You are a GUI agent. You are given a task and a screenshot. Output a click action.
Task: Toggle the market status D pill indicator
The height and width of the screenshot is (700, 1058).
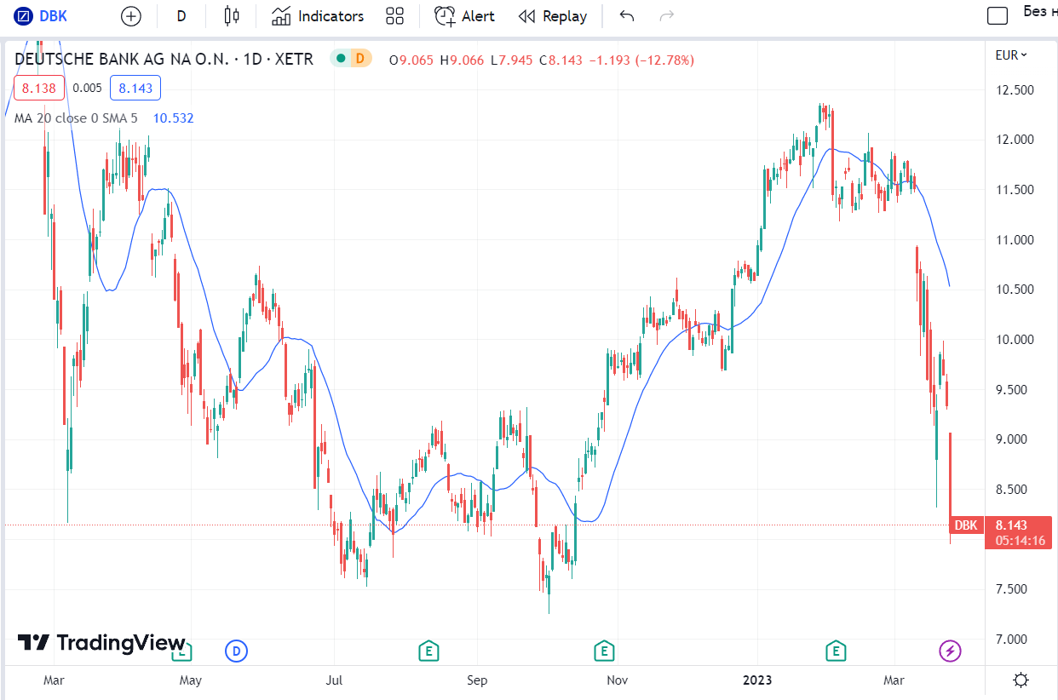pos(360,59)
